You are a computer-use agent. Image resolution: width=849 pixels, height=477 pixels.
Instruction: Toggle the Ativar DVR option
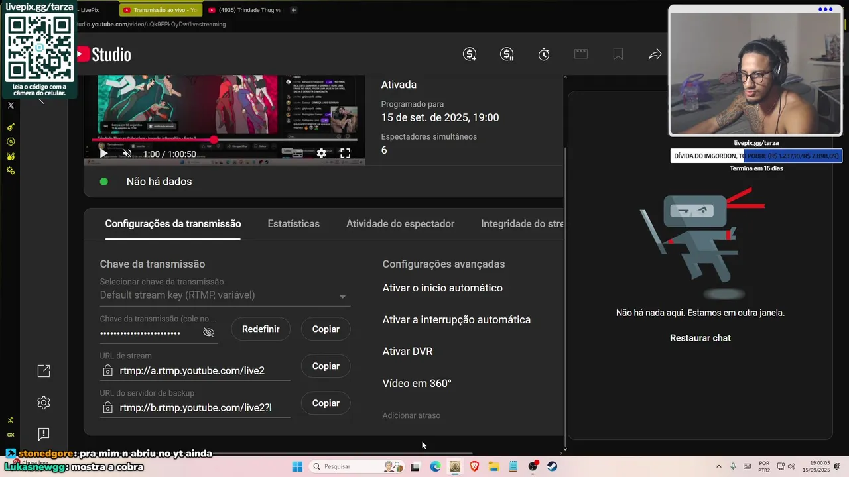click(x=407, y=351)
